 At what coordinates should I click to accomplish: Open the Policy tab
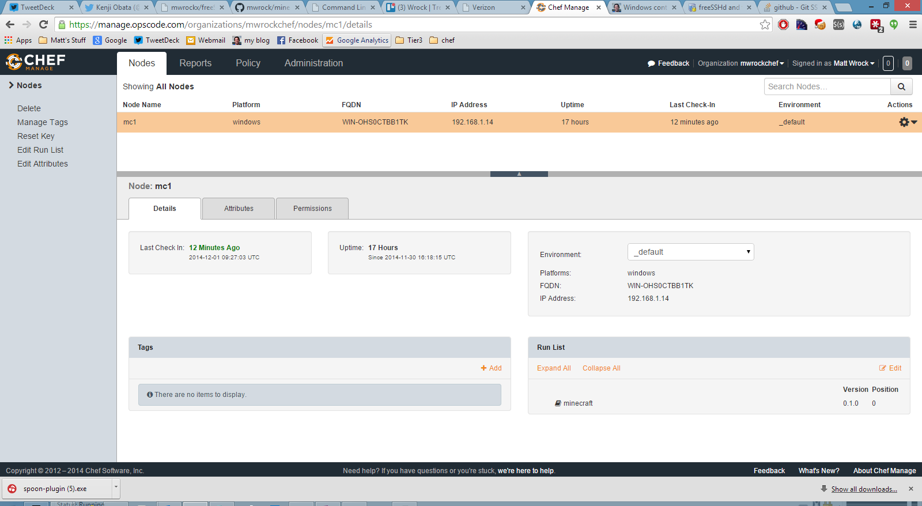[x=248, y=63]
